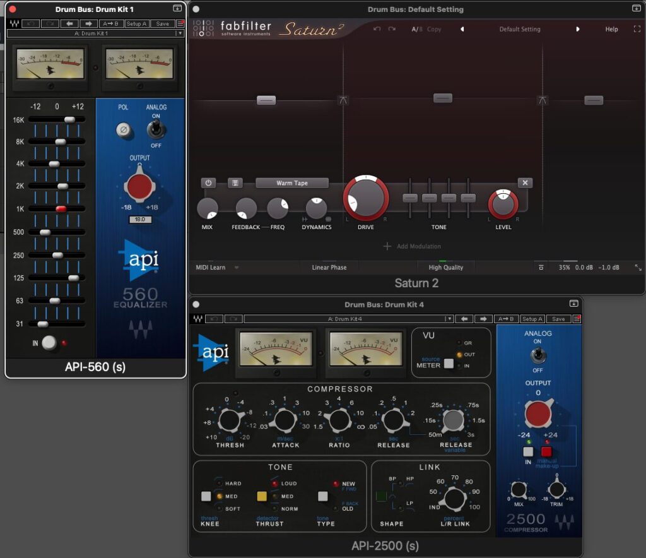The width and height of the screenshot is (646, 558).
Task: Open the API-560 preset dropdown A: Drum Kit 1
Action: [x=95, y=33]
